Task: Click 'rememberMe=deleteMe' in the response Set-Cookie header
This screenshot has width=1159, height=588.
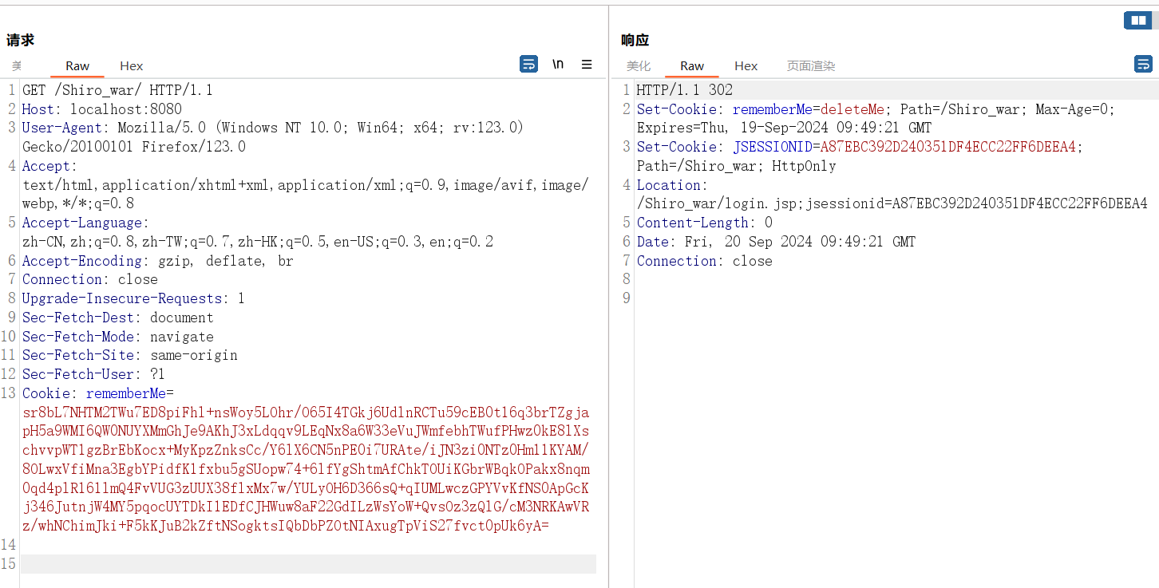Action: (809, 109)
